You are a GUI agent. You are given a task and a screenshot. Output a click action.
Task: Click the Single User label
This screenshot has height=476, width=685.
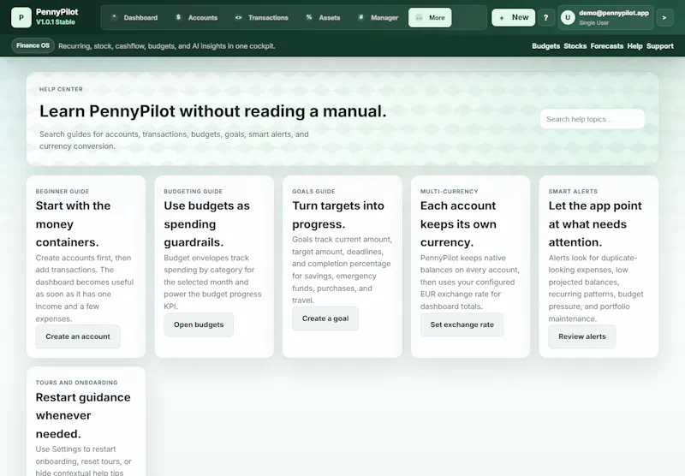pyautogui.click(x=593, y=23)
